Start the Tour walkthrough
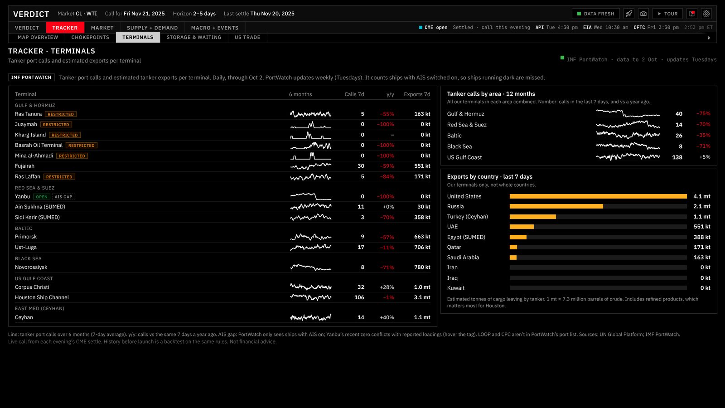725x408 pixels. (668, 14)
